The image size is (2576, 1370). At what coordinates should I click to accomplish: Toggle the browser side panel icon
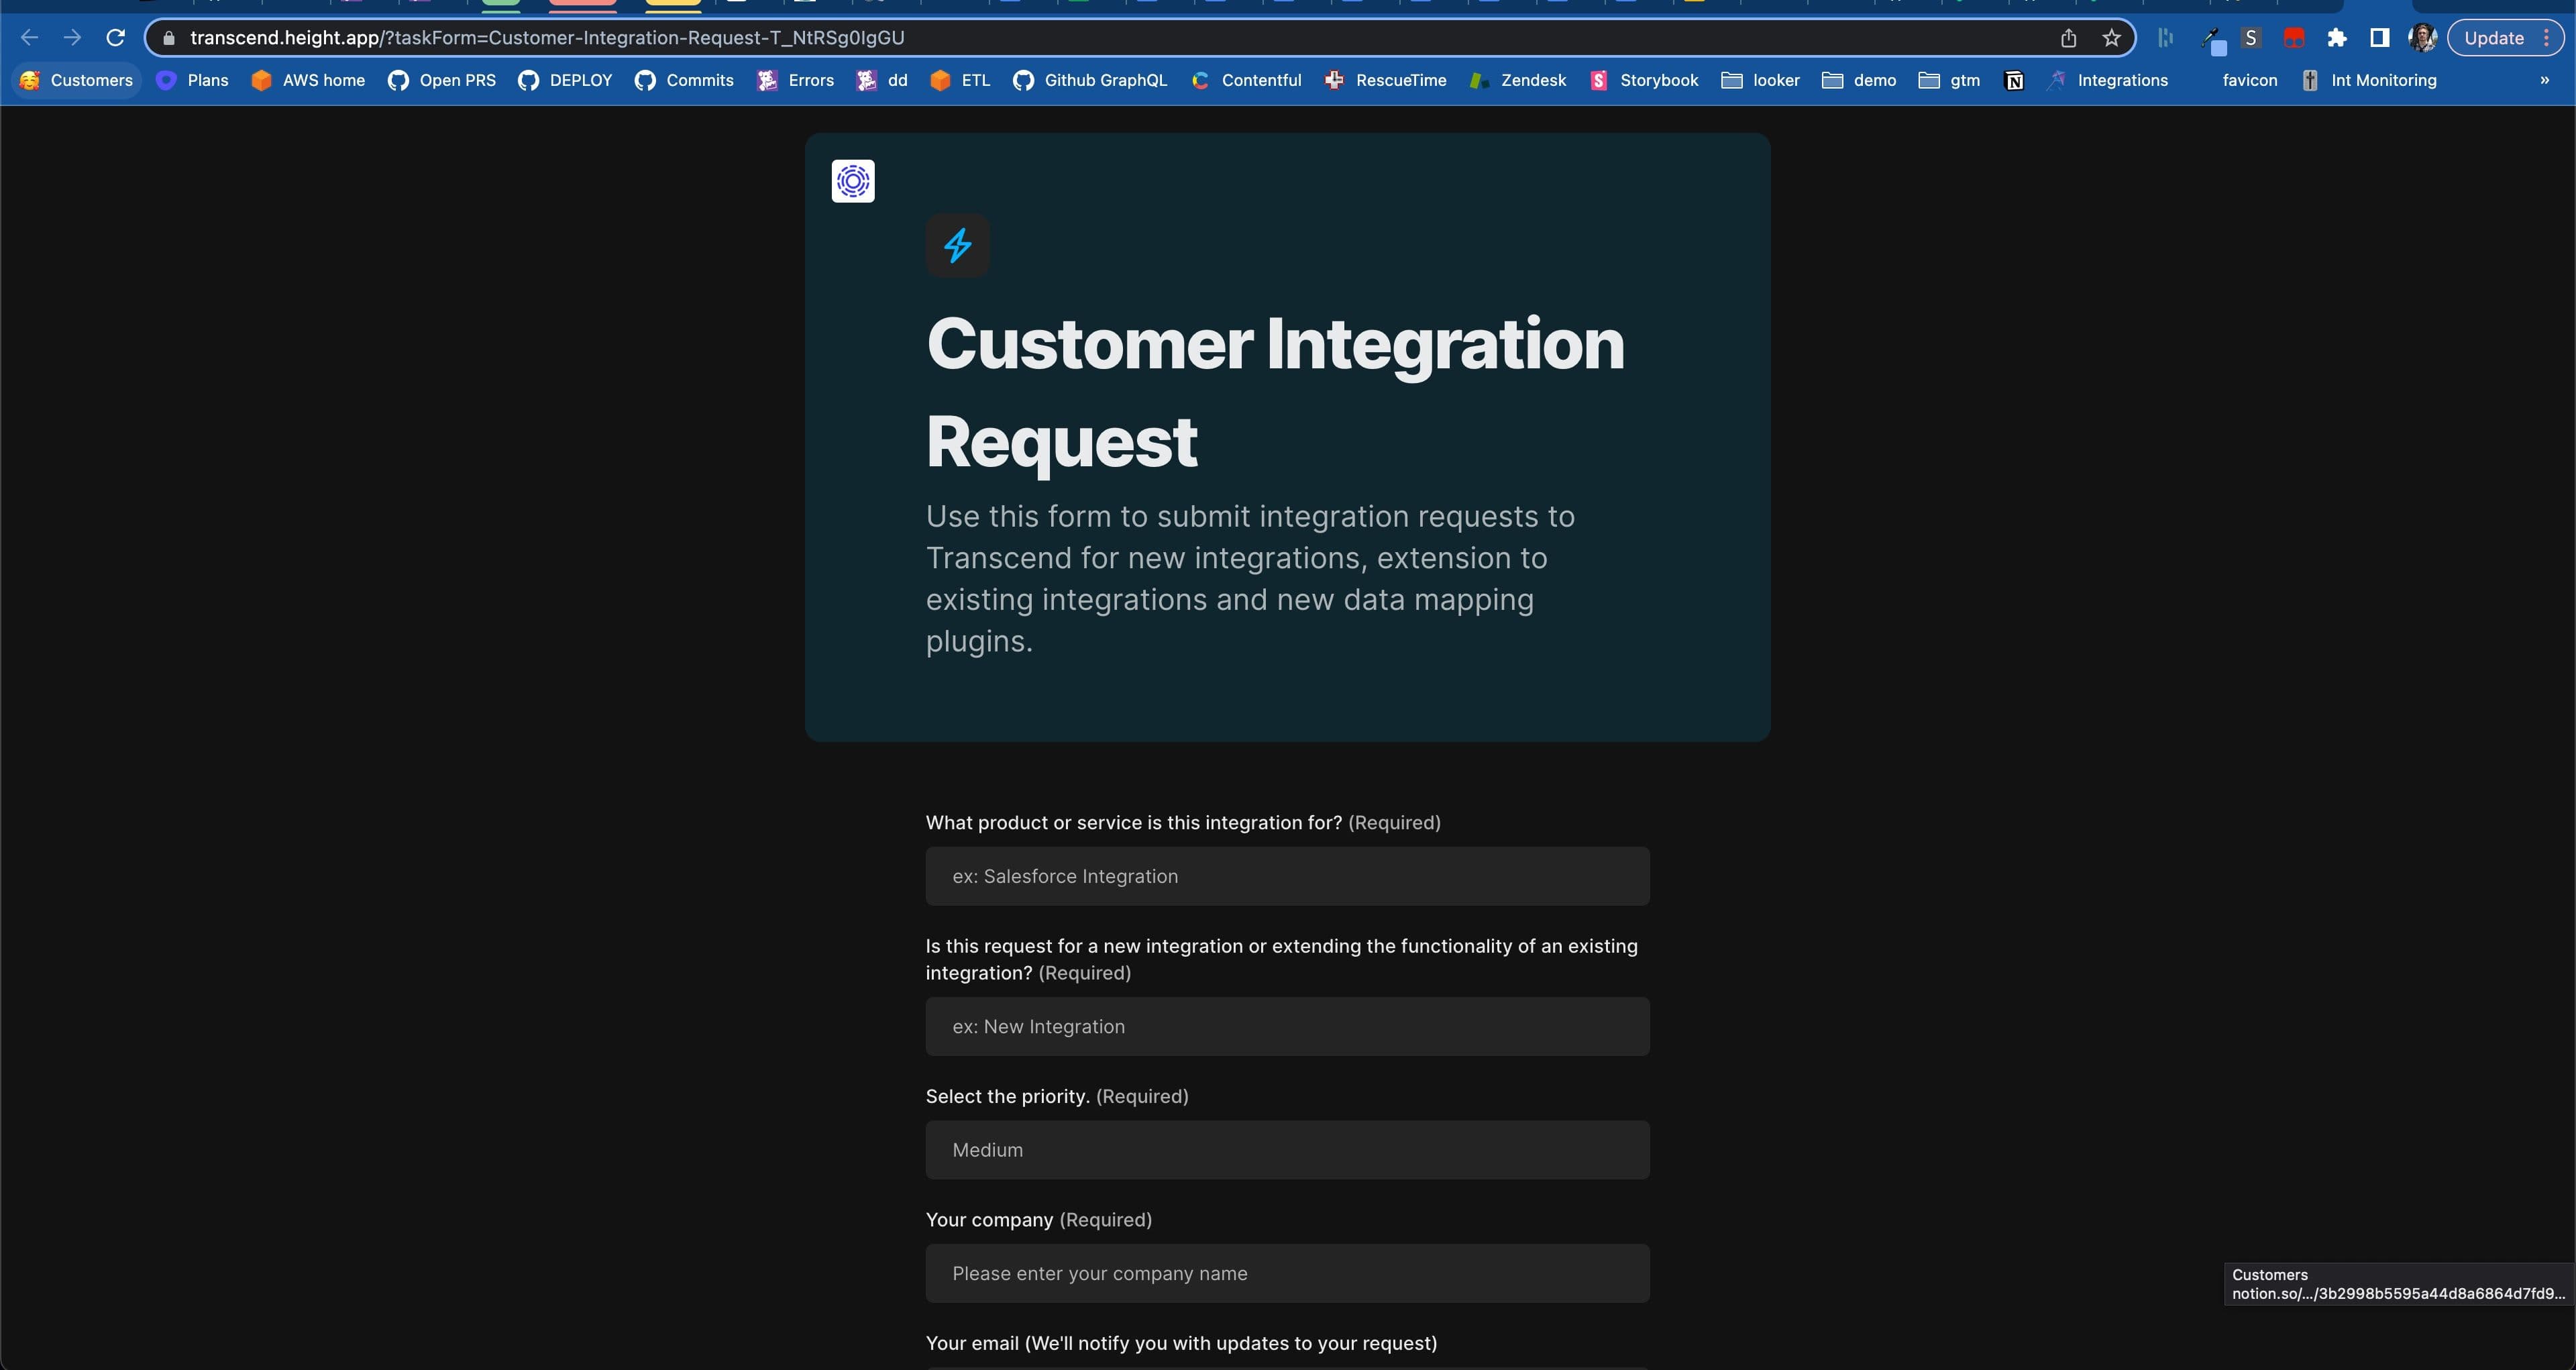(2379, 38)
